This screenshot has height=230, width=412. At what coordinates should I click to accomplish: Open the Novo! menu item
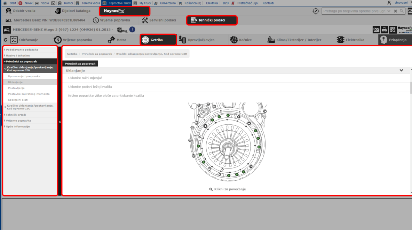click(29, 3)
